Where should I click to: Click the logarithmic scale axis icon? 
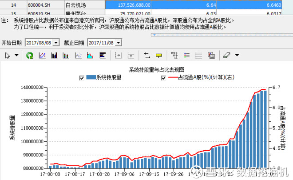174,56
